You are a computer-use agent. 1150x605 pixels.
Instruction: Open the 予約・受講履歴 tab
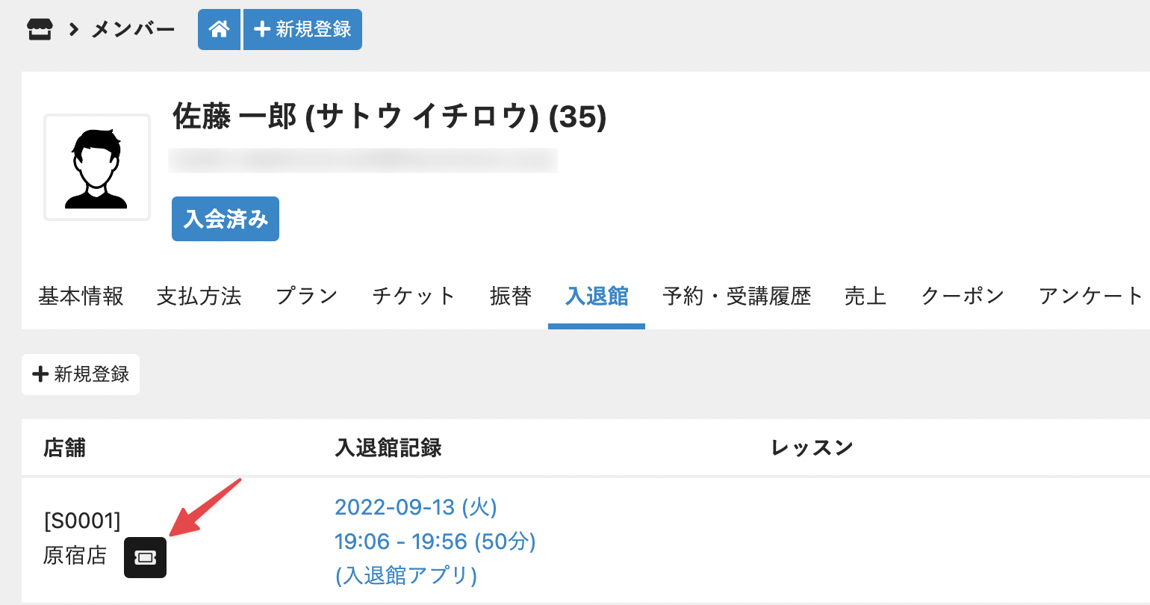pyautogui.click(x=736, y=297)
